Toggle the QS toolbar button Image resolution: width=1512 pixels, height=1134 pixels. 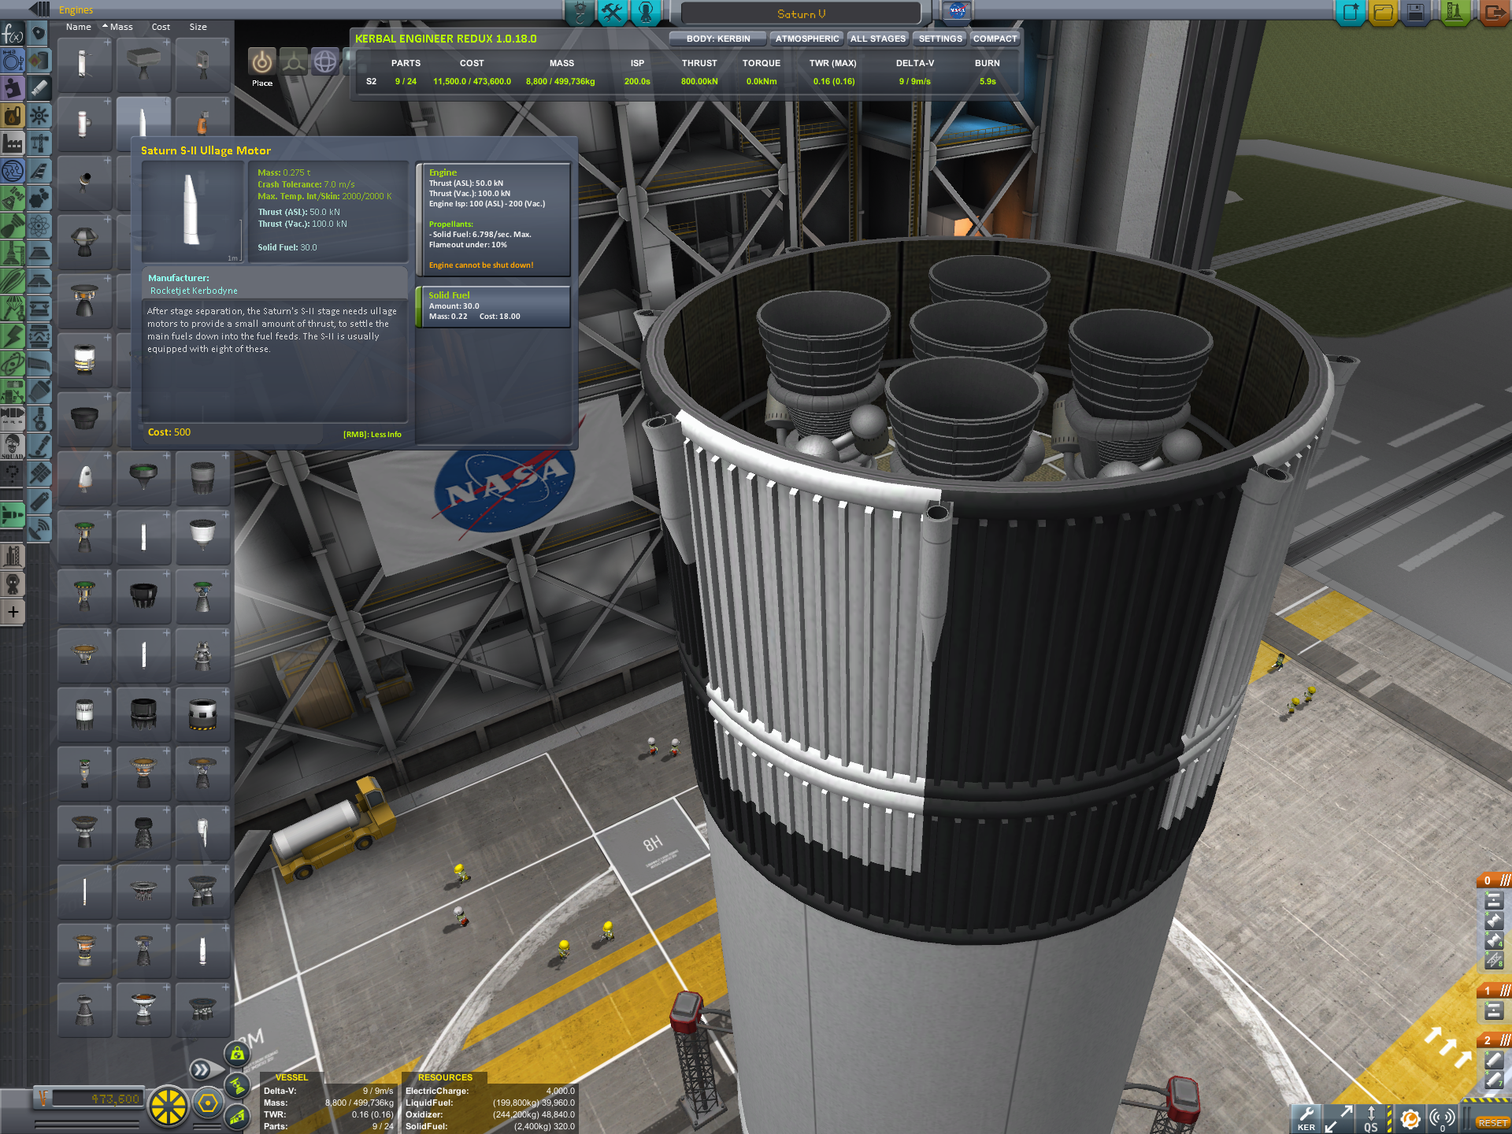pyautogui.click(x=1371, y=1118)
